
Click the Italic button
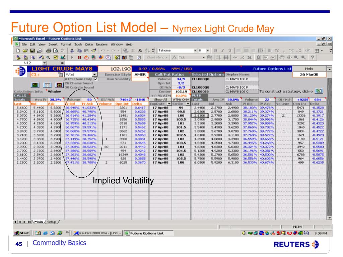click(222, 51)
